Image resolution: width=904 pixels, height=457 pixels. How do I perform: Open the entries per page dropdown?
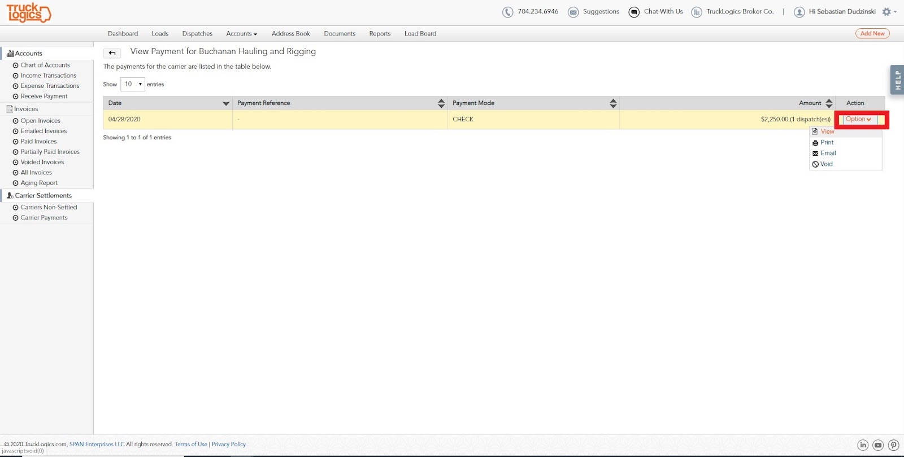133,84
